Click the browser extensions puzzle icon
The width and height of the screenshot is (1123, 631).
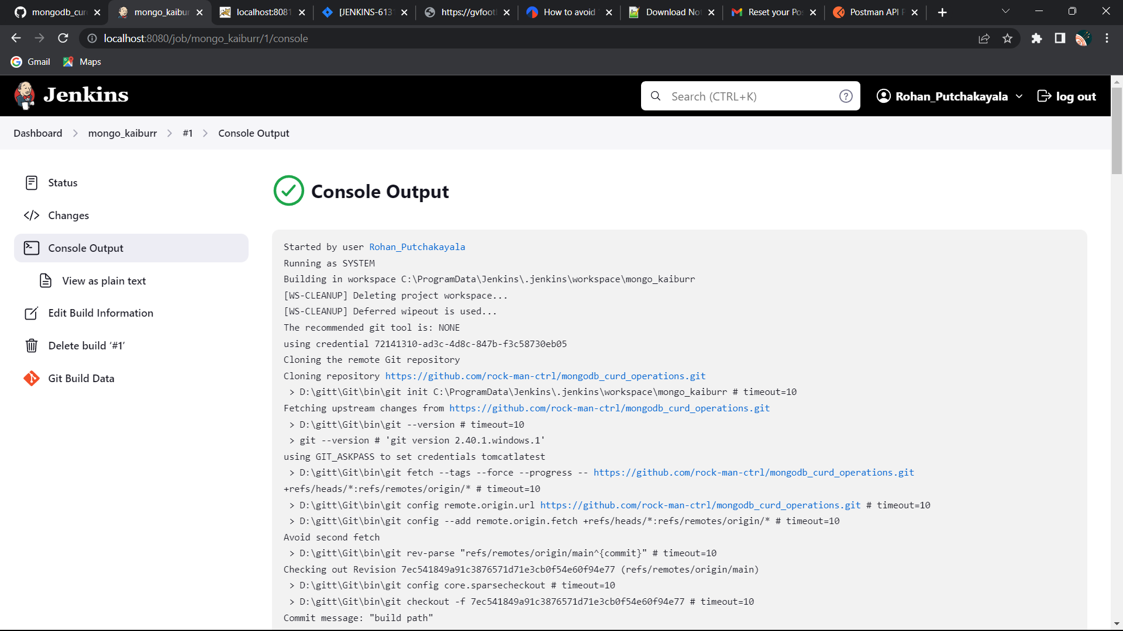1037,38
